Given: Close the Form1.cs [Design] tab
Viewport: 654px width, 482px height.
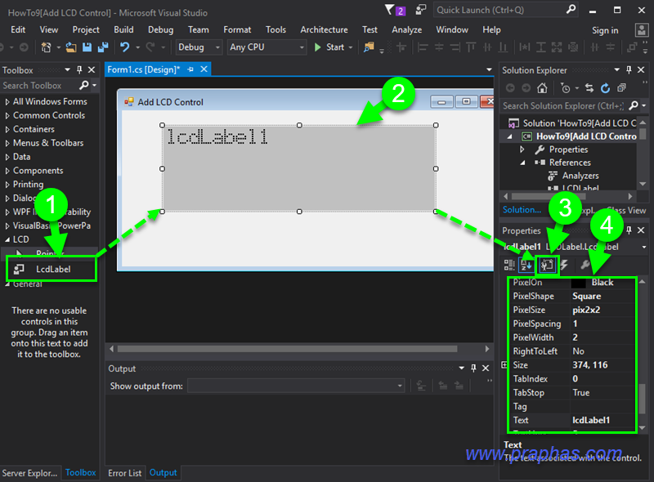Looking at the screenshot, I should click(x=204, y=69).
